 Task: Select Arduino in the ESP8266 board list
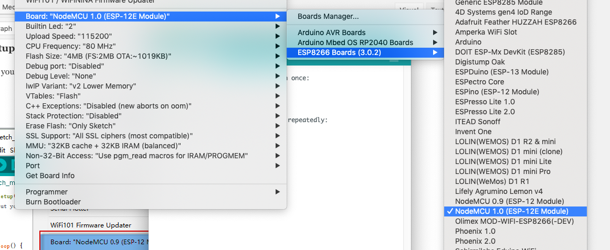515,42
